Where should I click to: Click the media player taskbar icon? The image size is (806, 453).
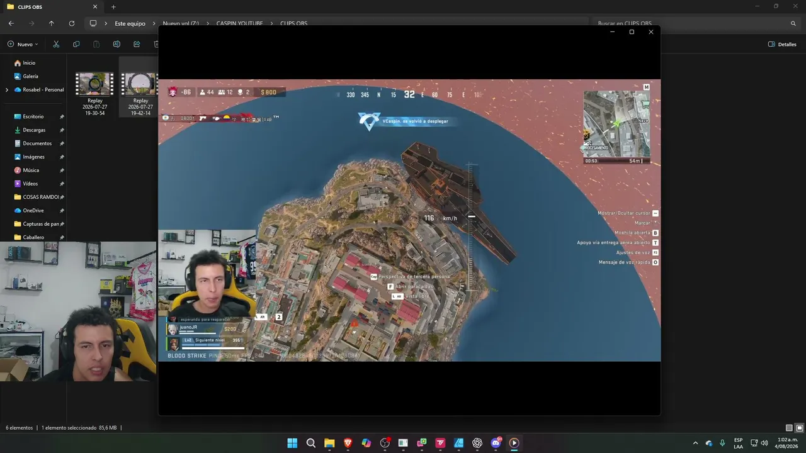pos(514,443)
